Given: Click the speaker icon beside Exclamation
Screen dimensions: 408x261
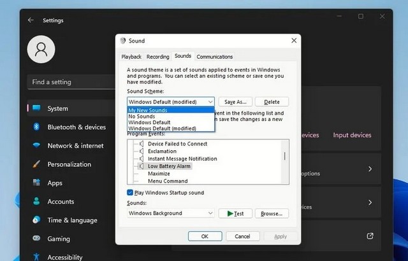Looking at the screenshot, I should (x=142, y=151).
